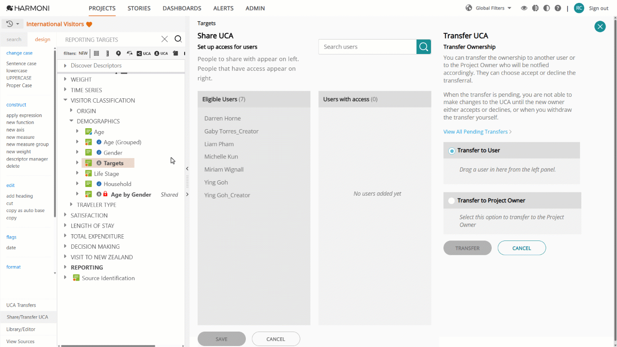617x347 pixels.
Task: Switch to the design tab
Action: point(42,40)
